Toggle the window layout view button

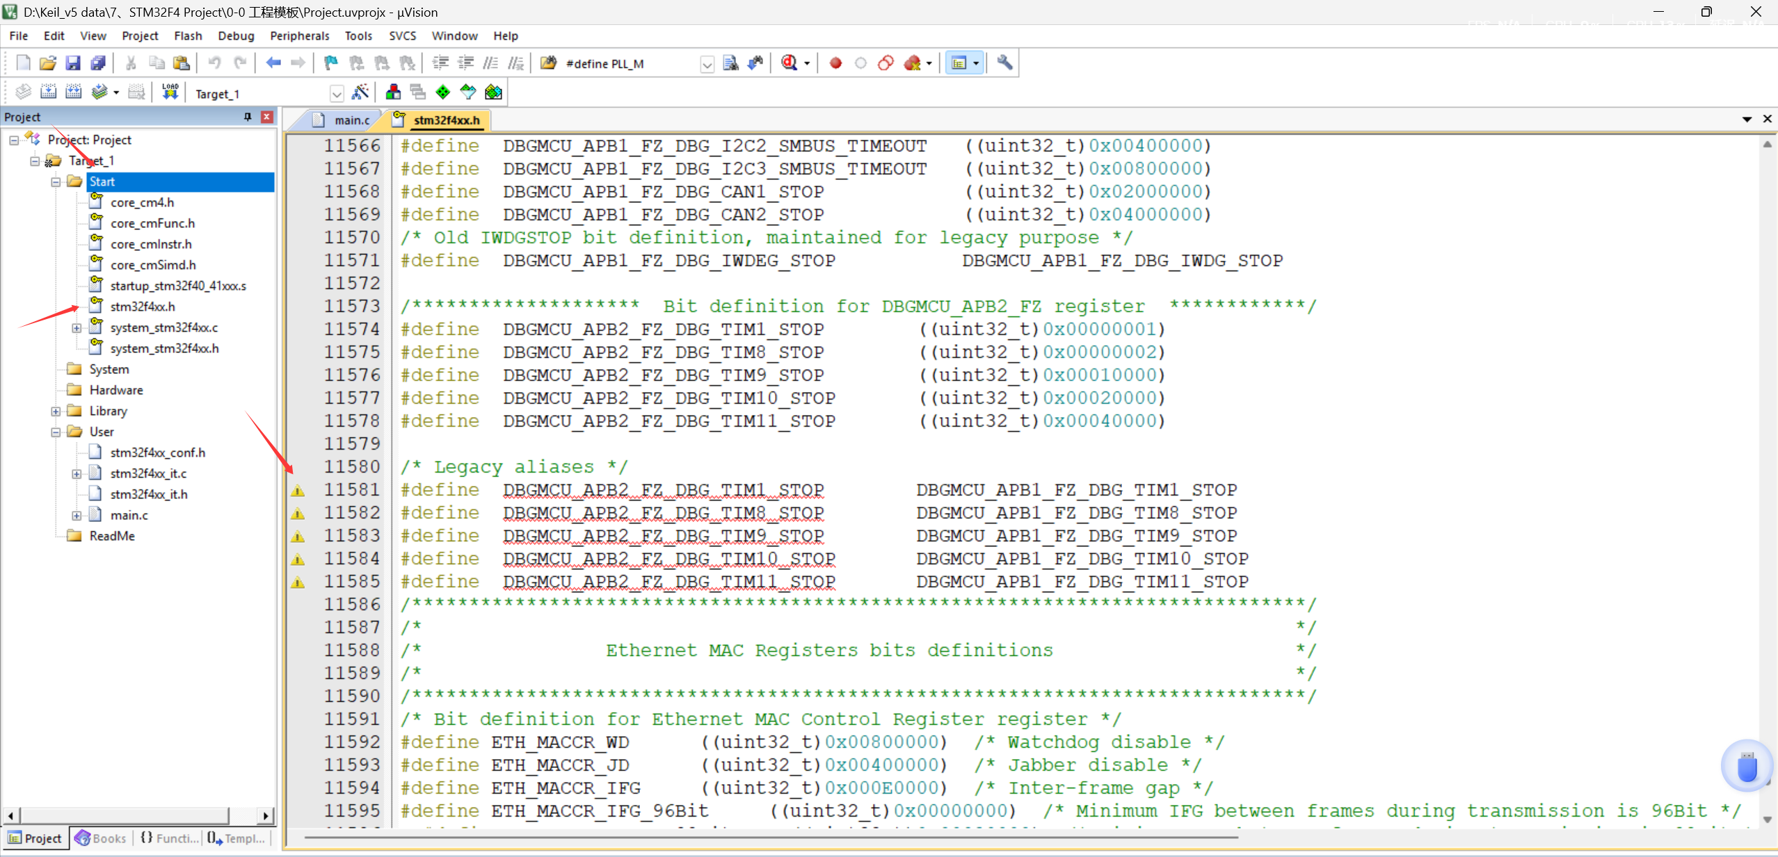pos(959,63)
